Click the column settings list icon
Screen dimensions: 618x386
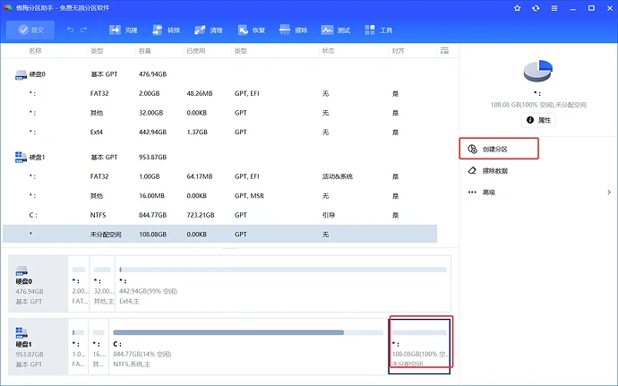pos(445,51)
